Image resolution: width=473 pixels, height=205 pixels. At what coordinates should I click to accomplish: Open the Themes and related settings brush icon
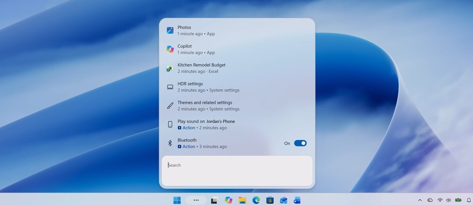(170, 106)
